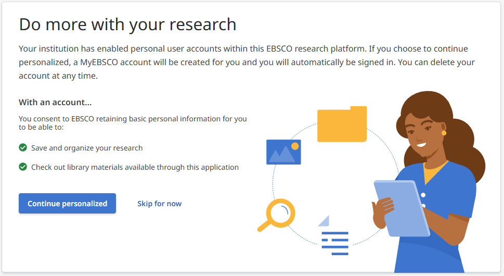Select the Skip for now link

tap(159, 204)
